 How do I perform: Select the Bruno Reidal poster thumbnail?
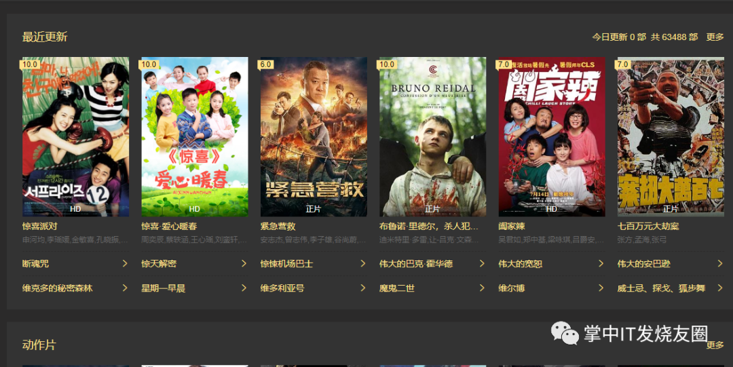tap(433, 136)
